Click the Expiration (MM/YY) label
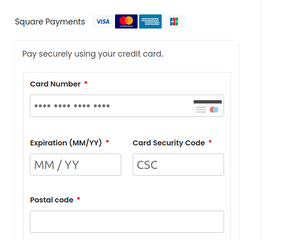299x240 pixels. point(66,143)
